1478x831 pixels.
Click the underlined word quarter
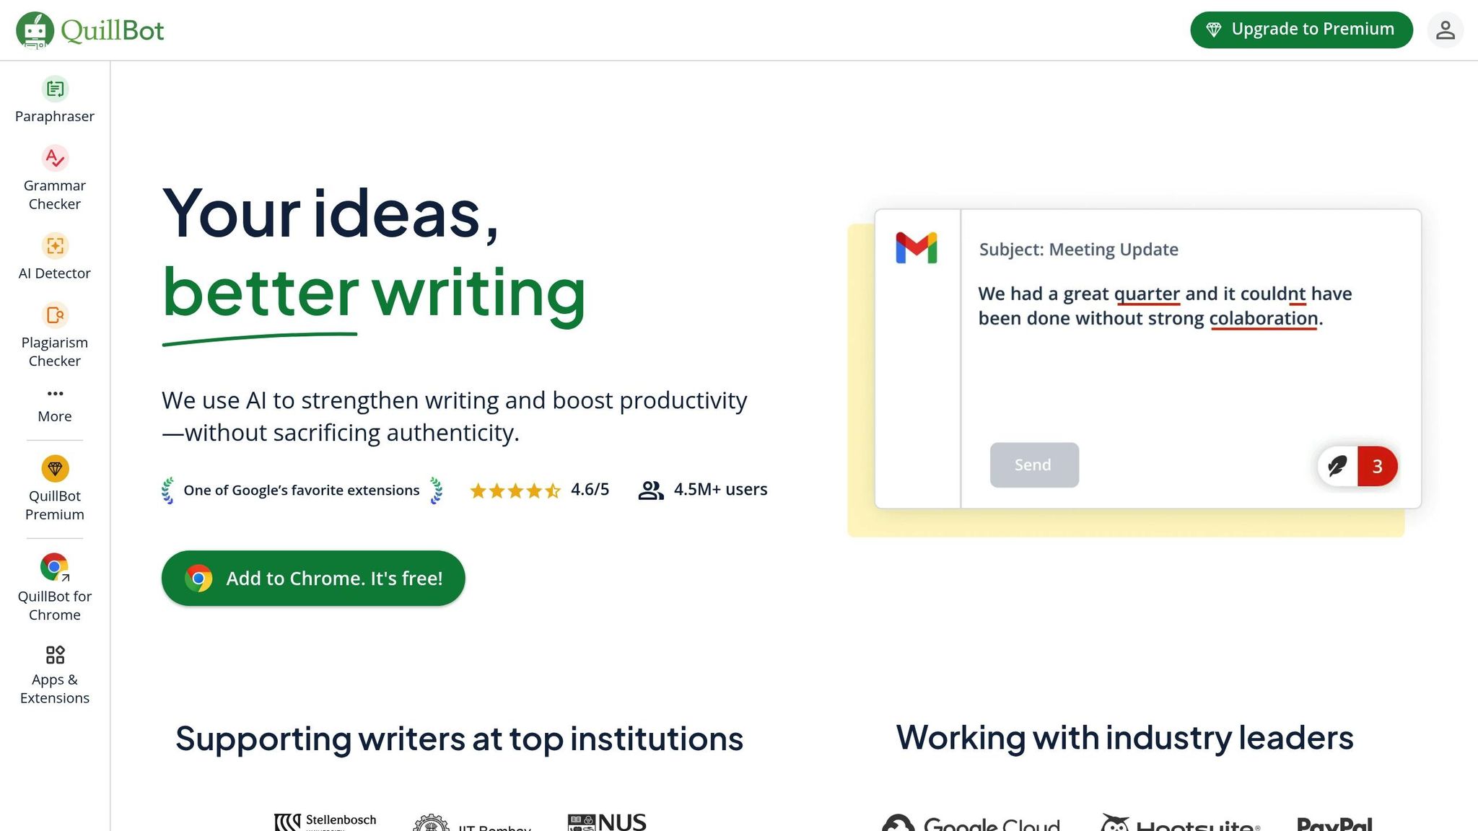[1147, 294]
